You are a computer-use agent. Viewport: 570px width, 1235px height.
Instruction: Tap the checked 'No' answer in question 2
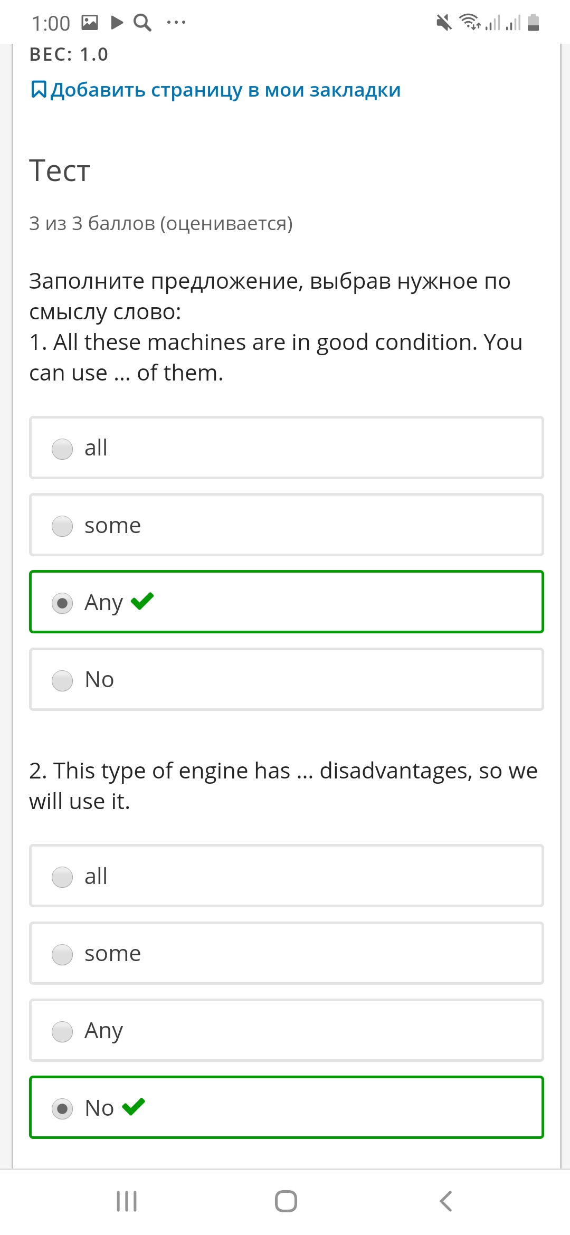[x=287, y=1107]
